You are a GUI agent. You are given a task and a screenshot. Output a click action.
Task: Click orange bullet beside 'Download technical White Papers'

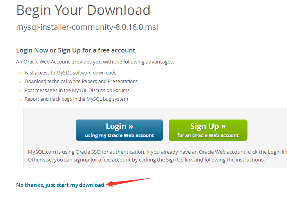(21, 82)
